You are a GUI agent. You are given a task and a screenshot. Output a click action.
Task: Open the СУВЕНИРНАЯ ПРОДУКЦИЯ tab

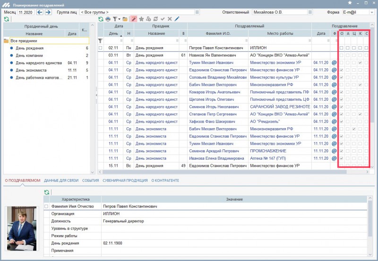coord(125,180)
